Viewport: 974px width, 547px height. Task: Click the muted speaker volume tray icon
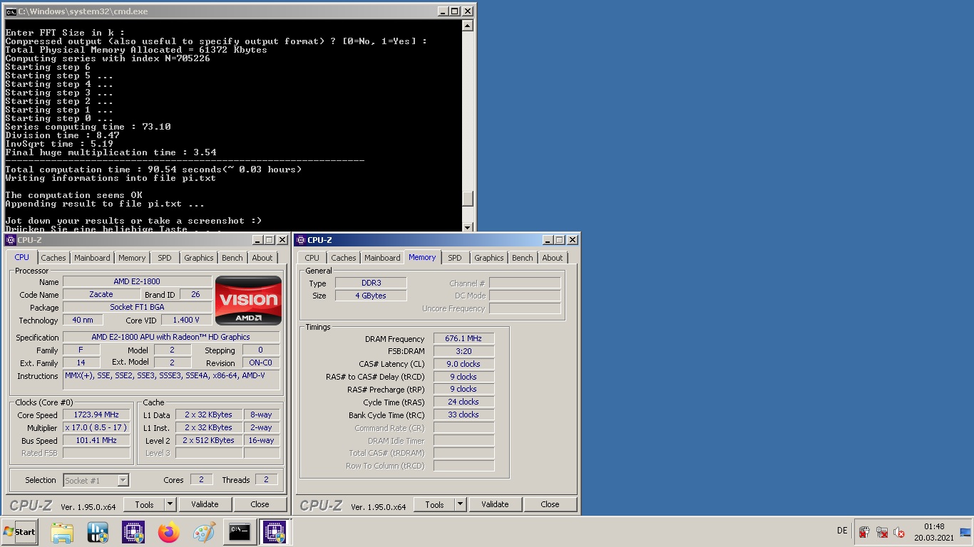pos(899,532)
